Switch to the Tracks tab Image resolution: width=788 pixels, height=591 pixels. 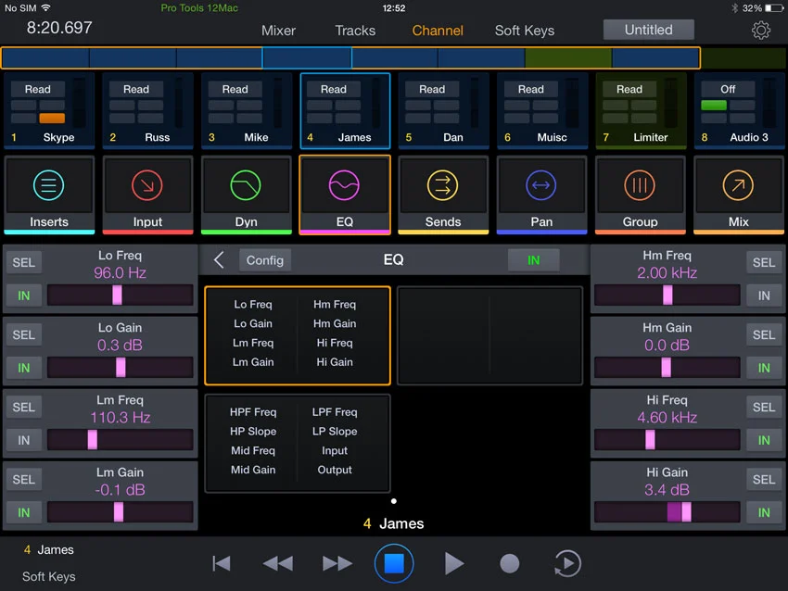click(355, 31)
